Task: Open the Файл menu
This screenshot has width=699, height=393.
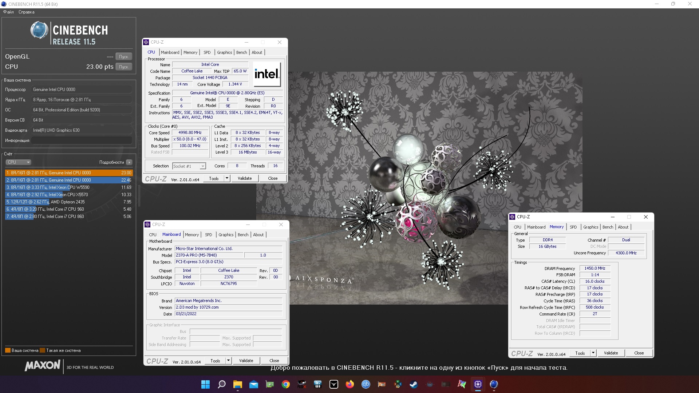Action: coord(8,12)
